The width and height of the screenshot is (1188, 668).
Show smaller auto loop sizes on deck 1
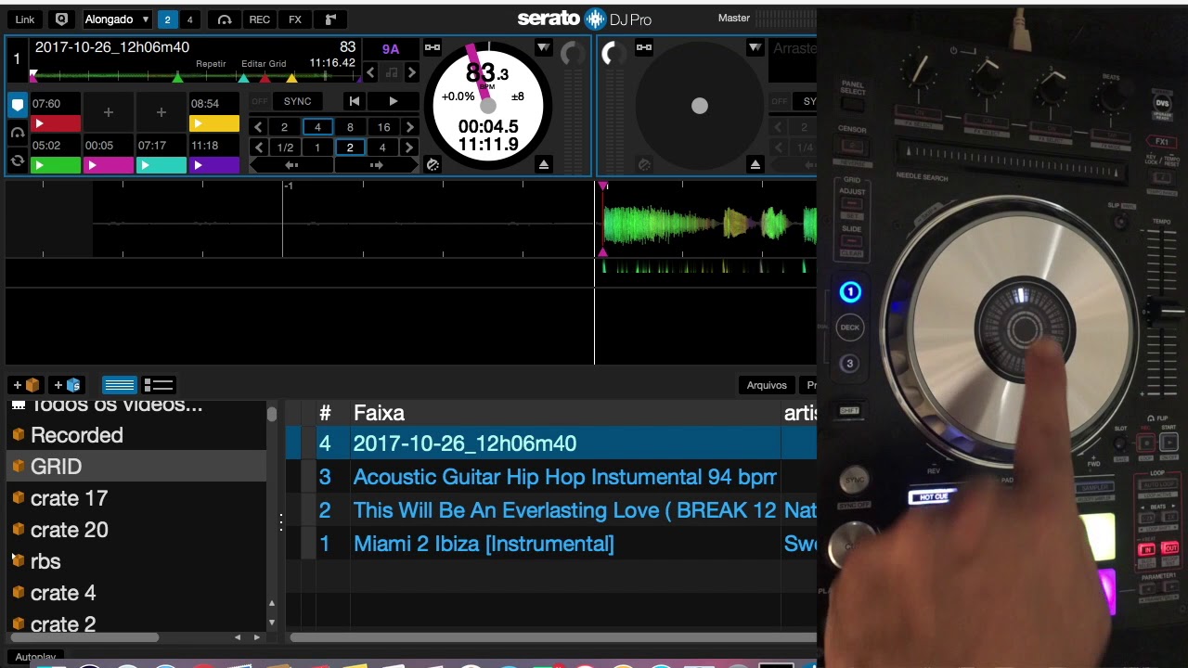coord(258,127)
